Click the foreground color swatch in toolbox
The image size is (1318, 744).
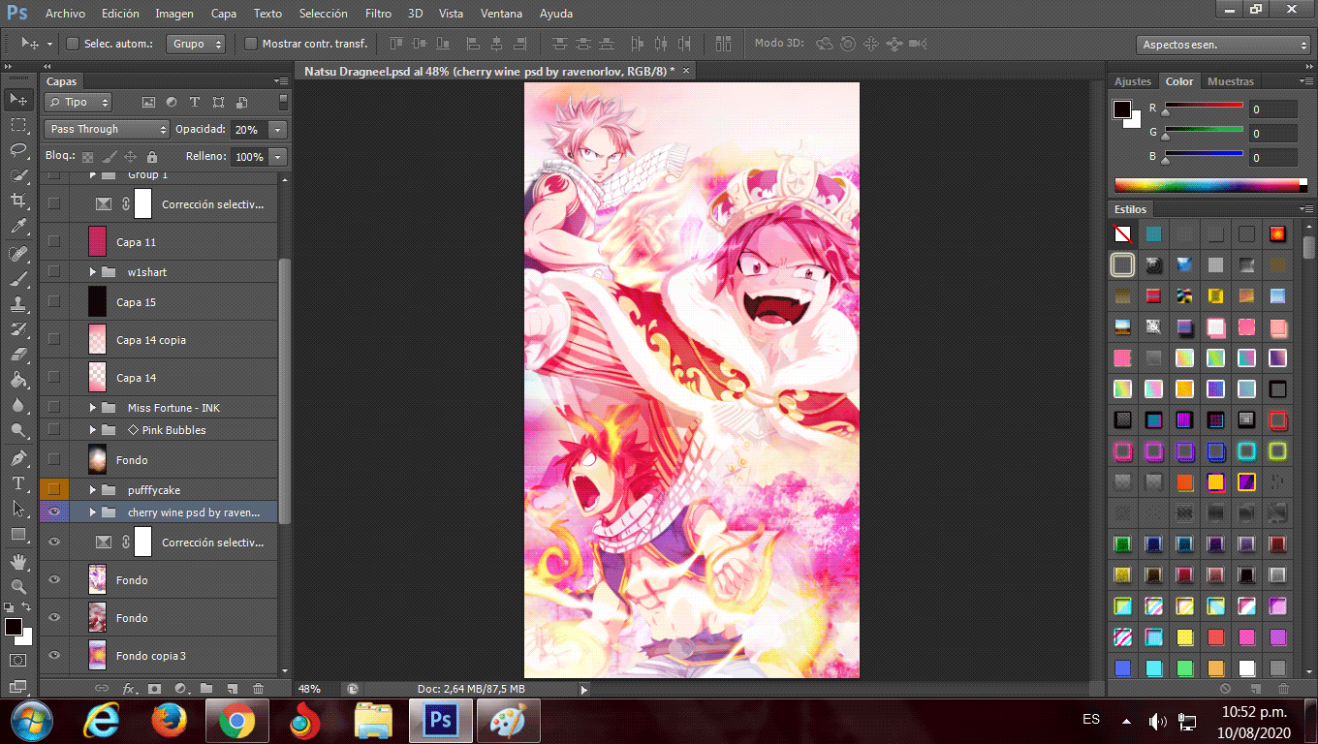coord(14,627)
